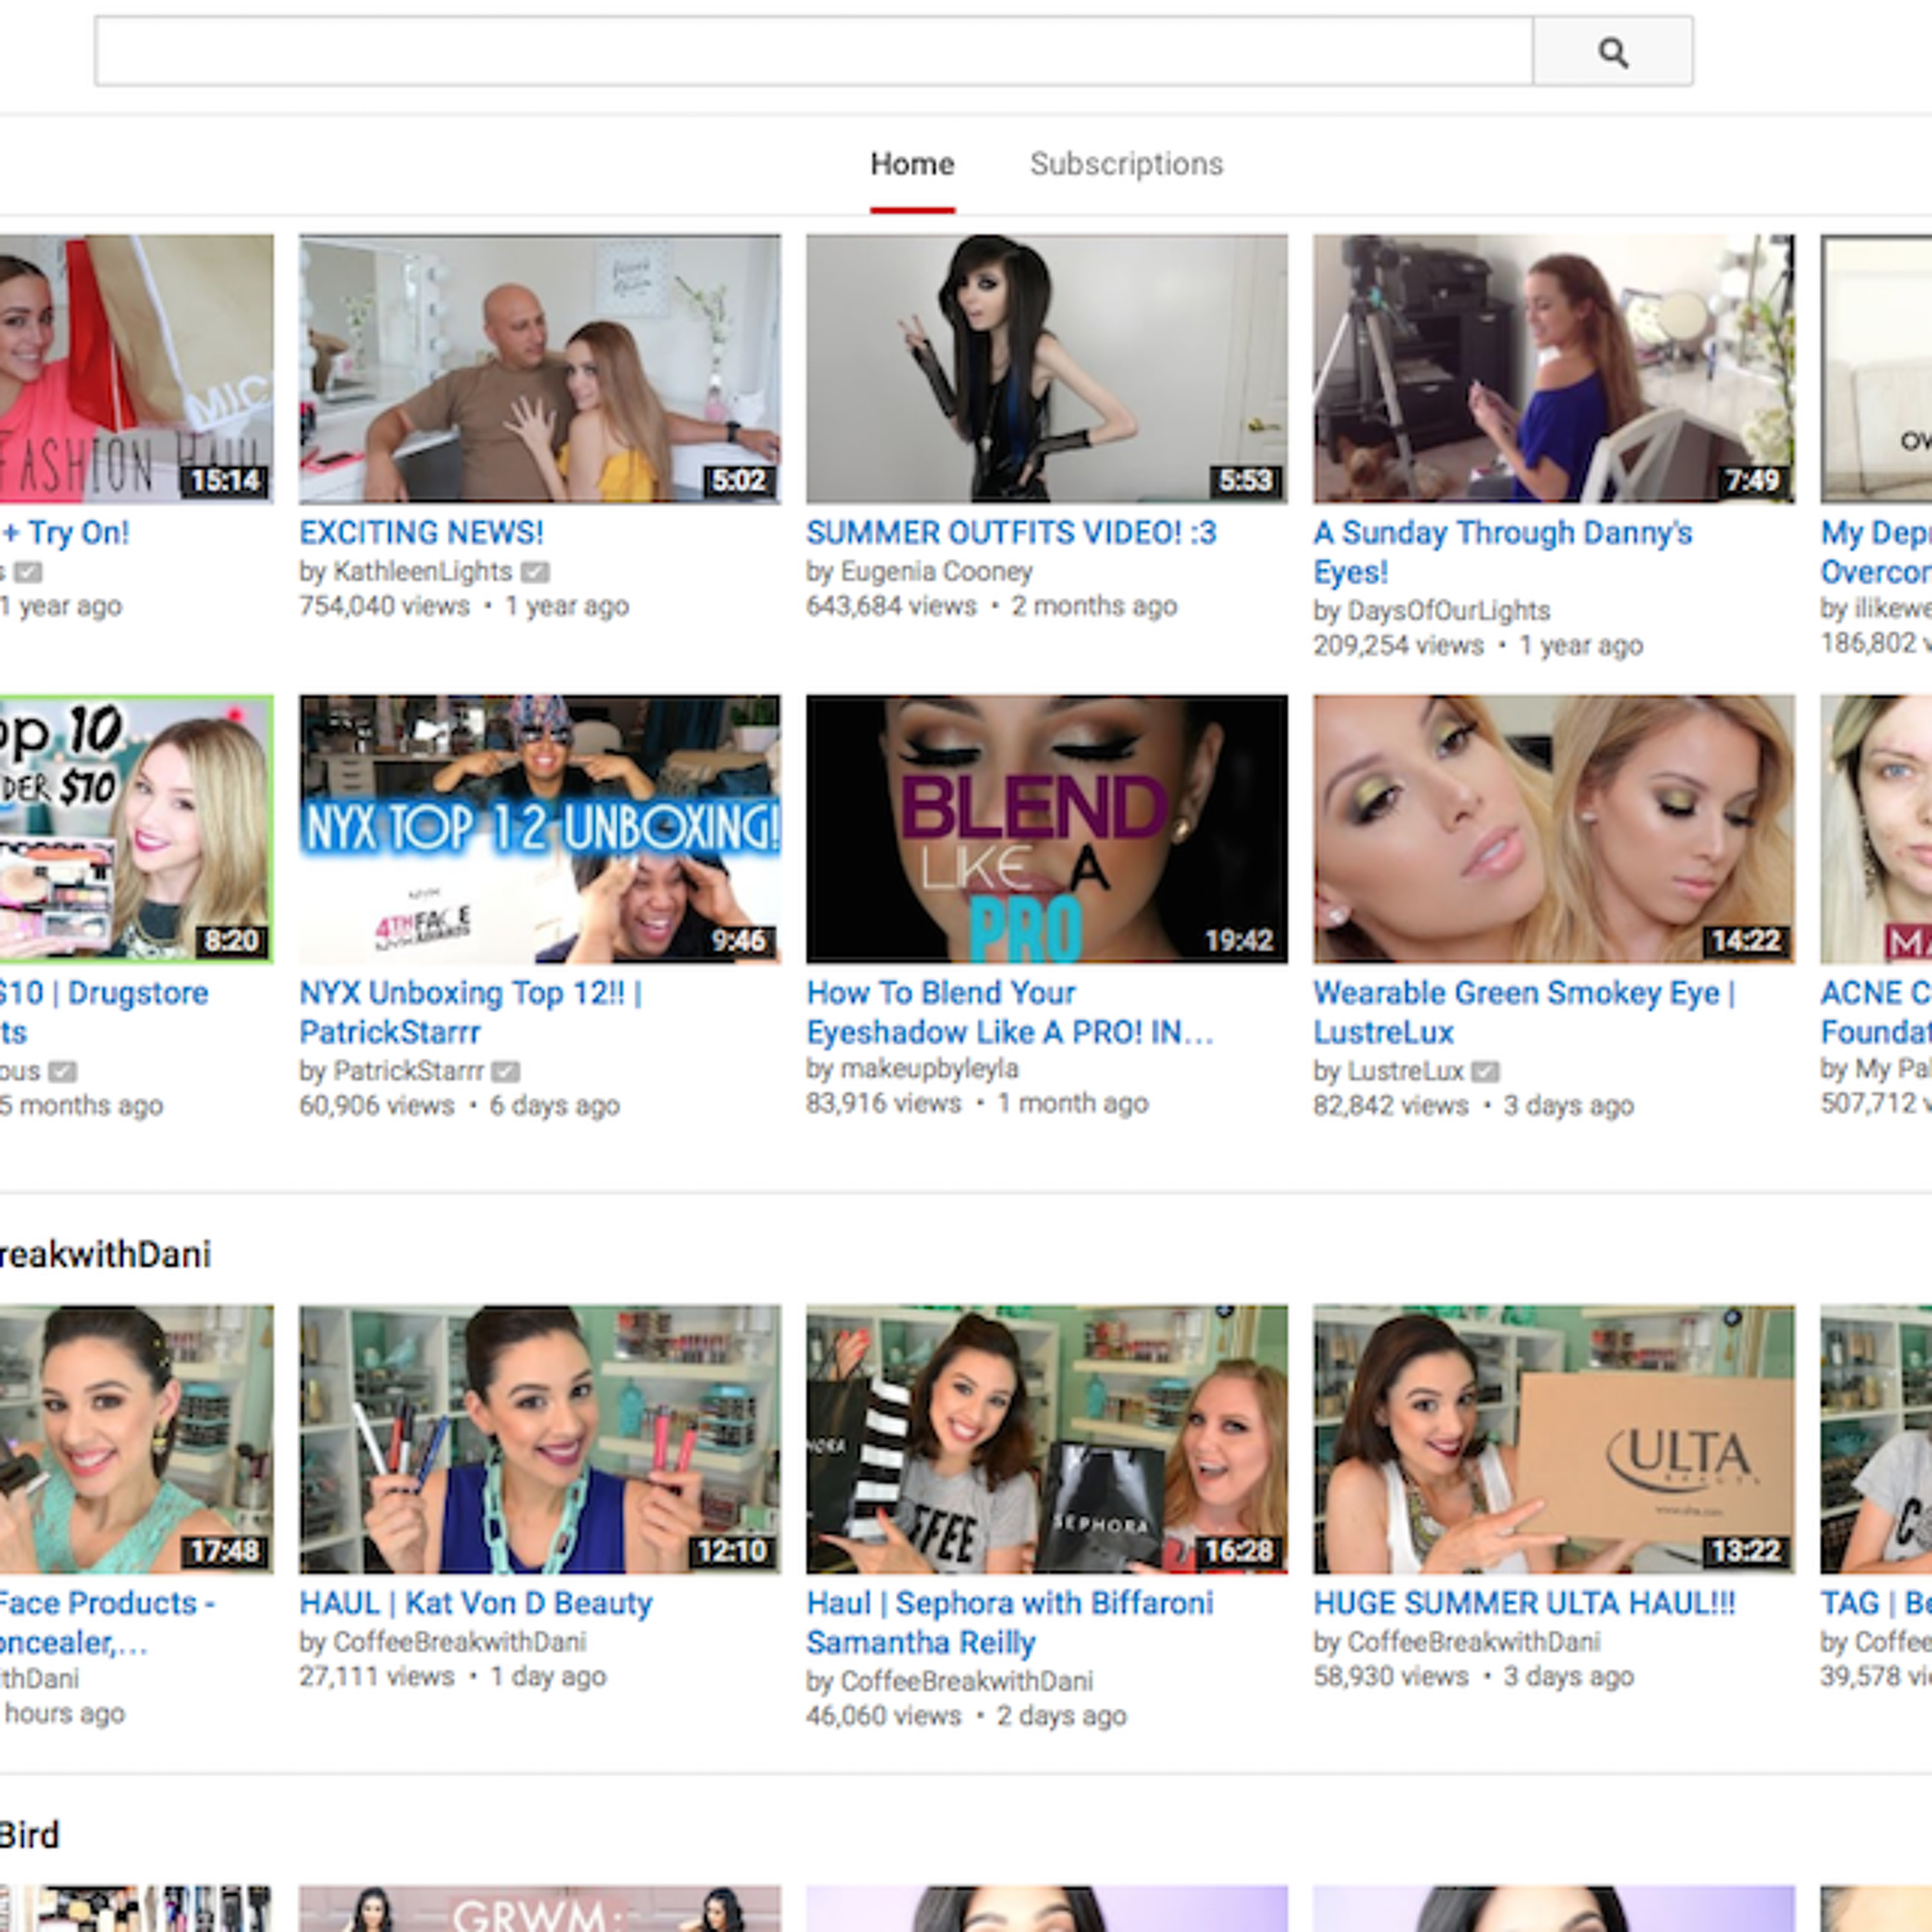Click the "2 months ago" text

1094,606
